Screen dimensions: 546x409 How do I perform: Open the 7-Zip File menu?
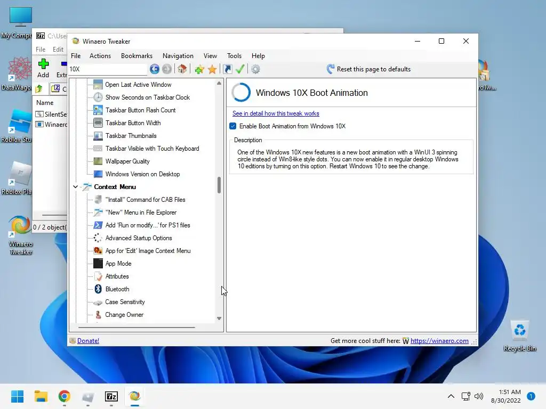(41, 50)
